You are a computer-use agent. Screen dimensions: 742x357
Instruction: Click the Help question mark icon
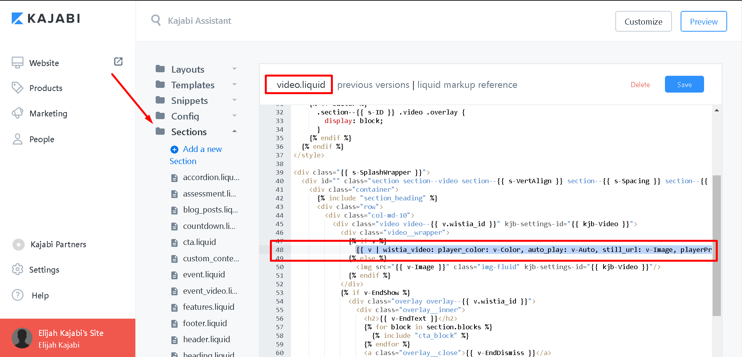tap(18, 295)
